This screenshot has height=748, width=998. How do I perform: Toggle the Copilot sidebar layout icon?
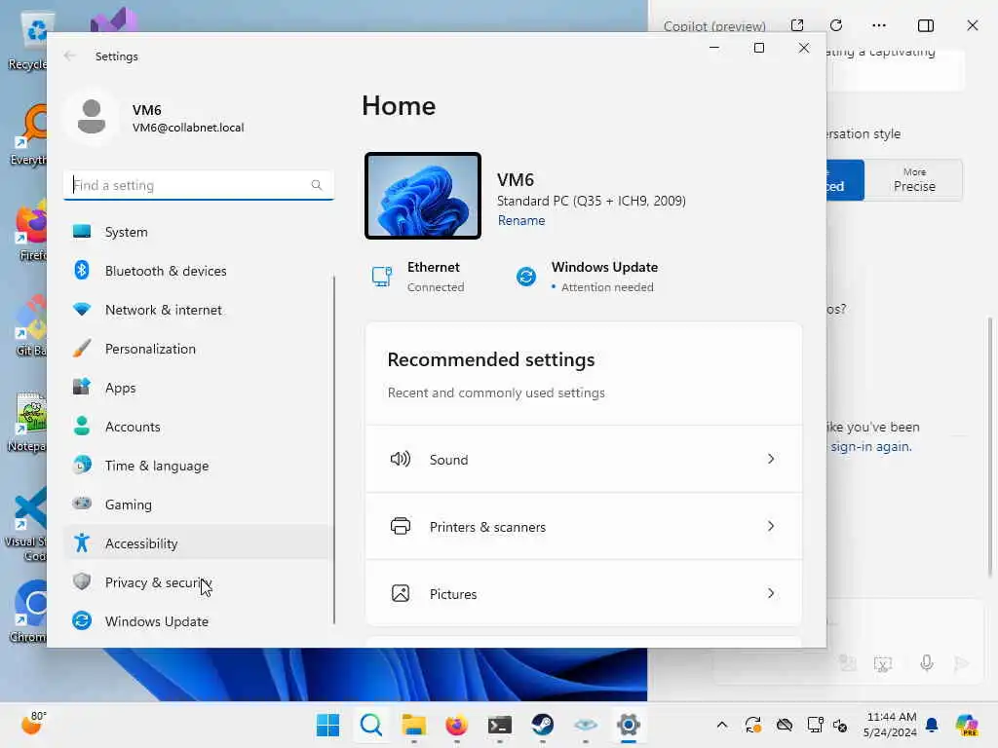926,25
